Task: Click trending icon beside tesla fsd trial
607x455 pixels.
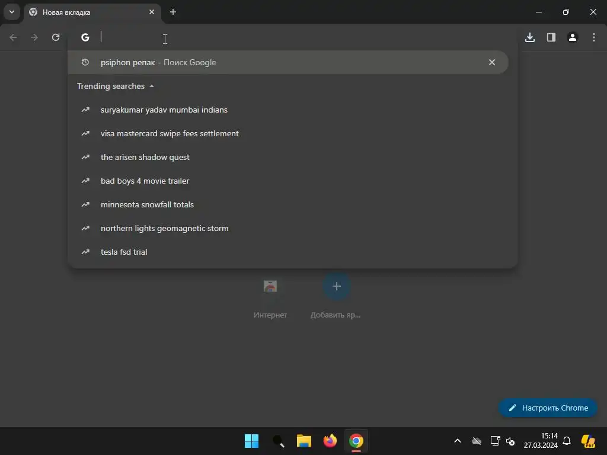Action: coord(85,252)
